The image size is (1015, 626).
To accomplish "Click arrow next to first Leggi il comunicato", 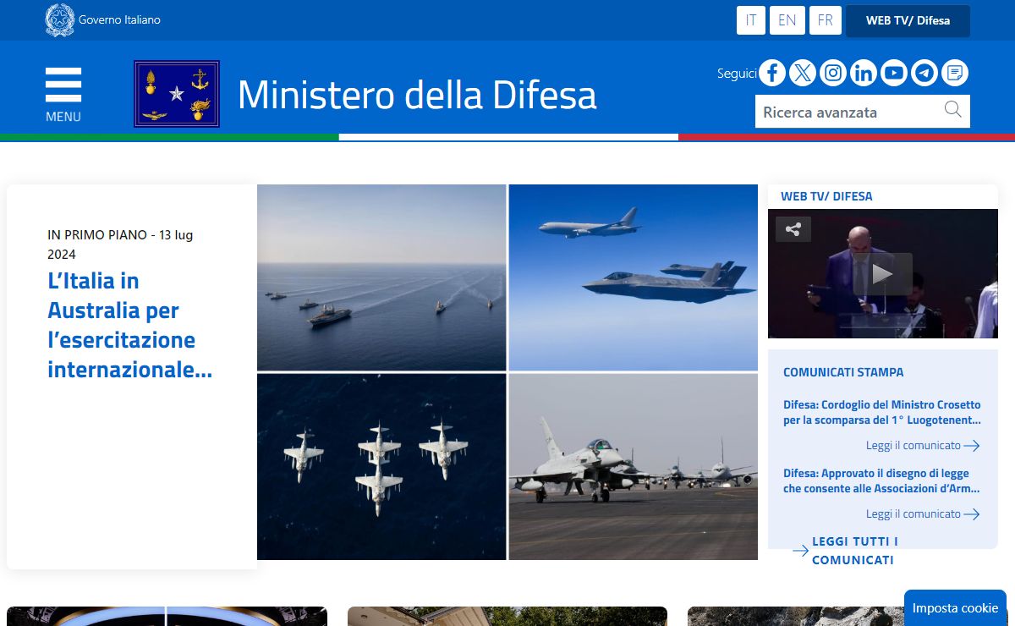I will tap(972, 445).
